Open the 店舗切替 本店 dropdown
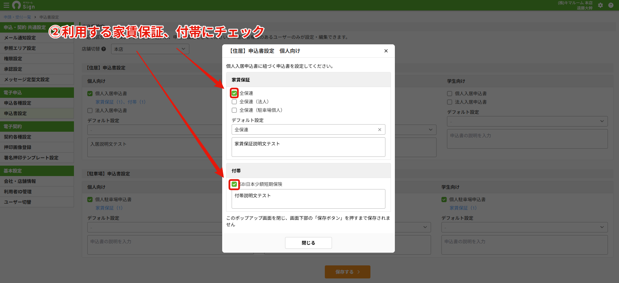This screenshot has width=619, height=283. pos(150,49)
